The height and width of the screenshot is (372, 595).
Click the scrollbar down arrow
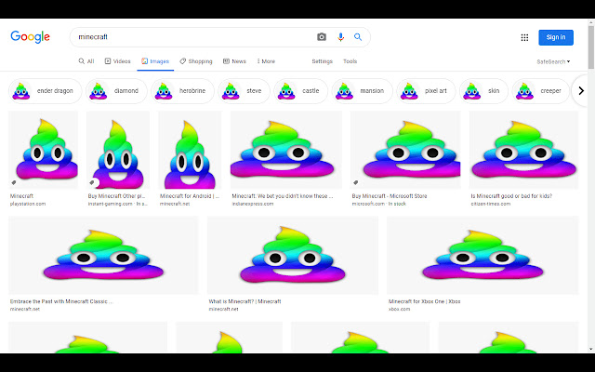591,350
